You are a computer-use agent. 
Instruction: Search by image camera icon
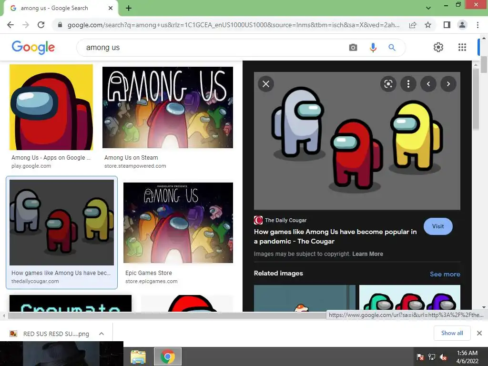point(353,47)
